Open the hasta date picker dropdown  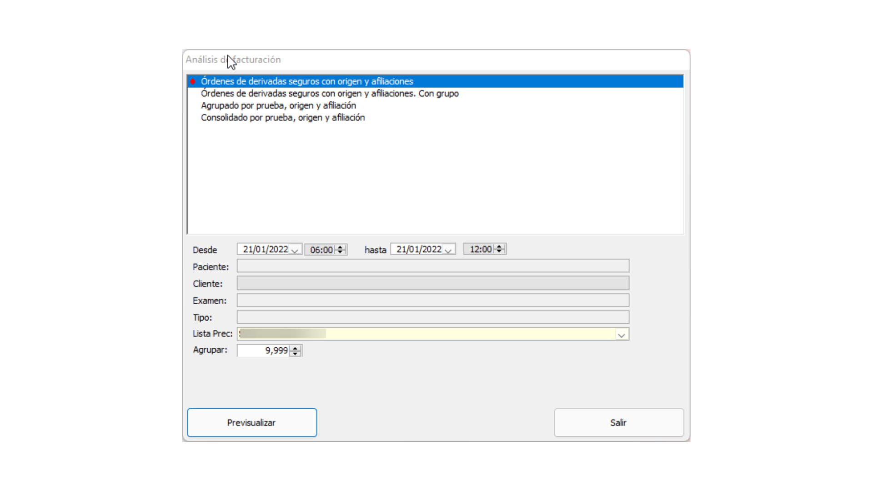[x=448, y=250]
